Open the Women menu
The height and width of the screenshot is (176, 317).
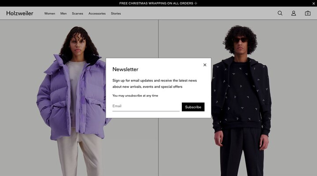50,14
